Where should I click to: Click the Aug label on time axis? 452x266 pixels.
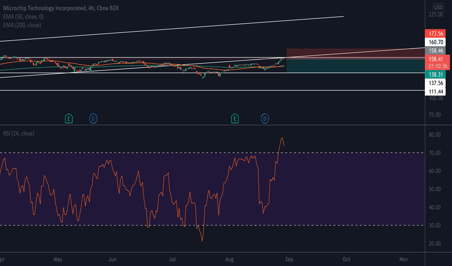coord(229,259)
